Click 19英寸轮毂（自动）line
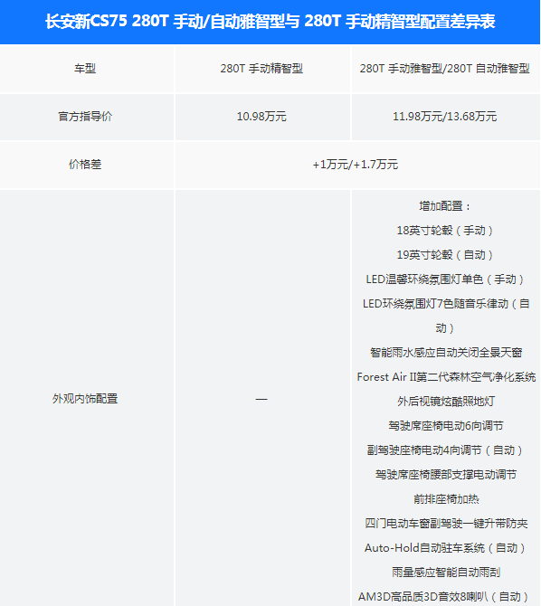 445,255
